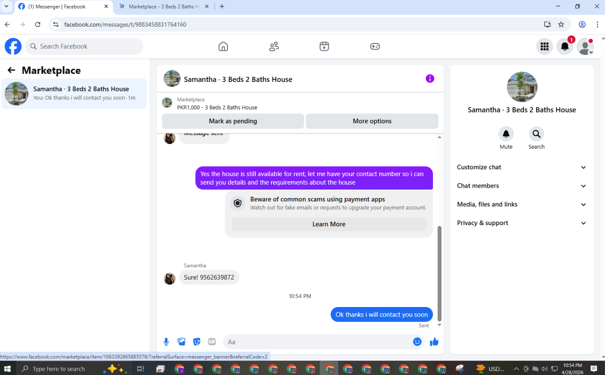The height and width of the screenshot is (375, 605).
Task: Open Windows notification center icon
Action: (594, 369)
